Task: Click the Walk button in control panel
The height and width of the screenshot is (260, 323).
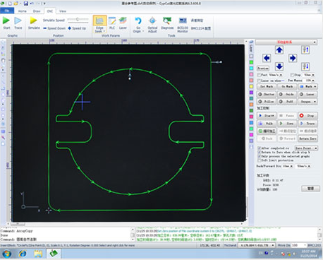Action: [267, 124]
